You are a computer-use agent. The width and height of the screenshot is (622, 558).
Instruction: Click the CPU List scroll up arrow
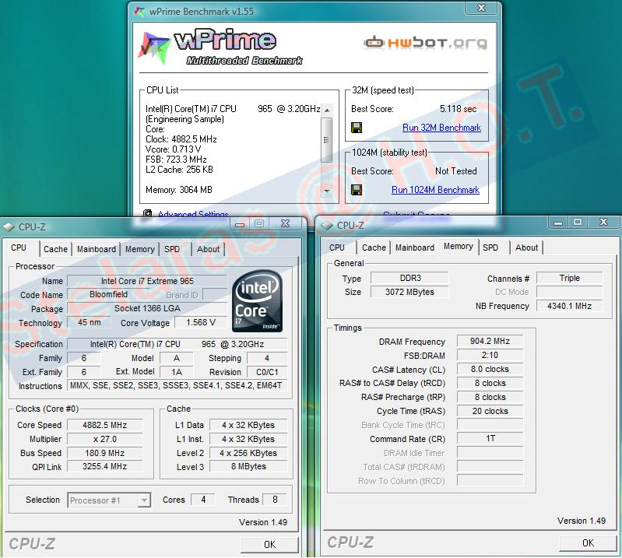[327, 110]
